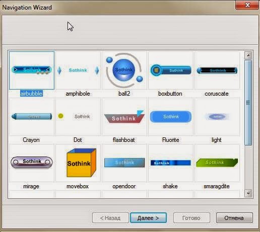Select the mirage style preview
This screenshot has width=260, height=232.
(x=32, y=163)
